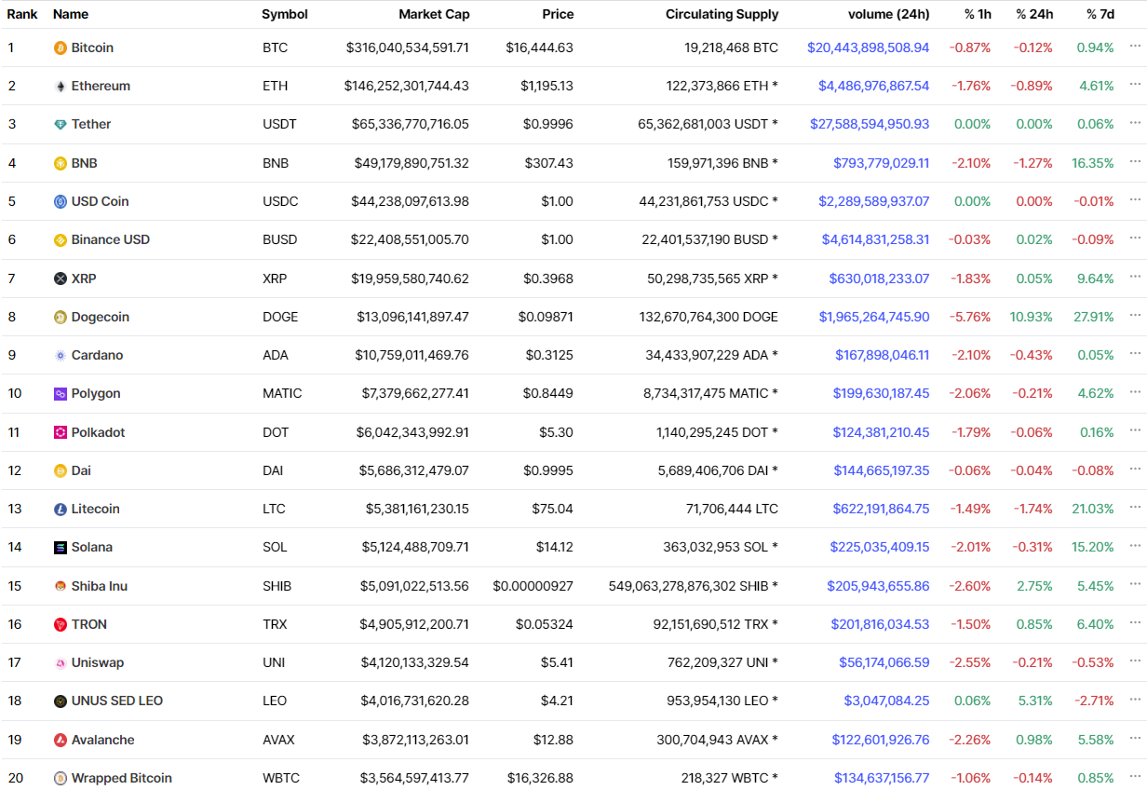Click the Litecoin logo icon
The image size is (1147, 790).
(x=61, y=509)
